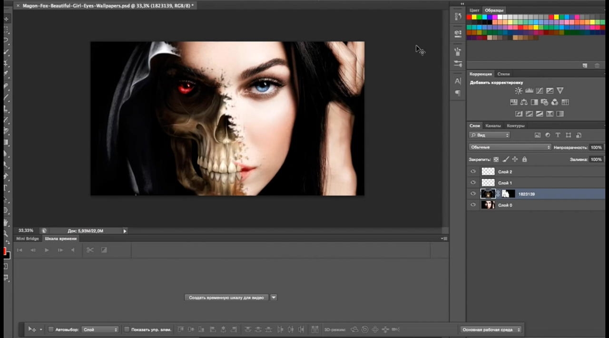The image size is (609, 338).
Task: Hide layer Слой 0
Action: coord(473,205)
